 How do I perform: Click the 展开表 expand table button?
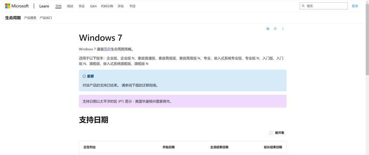click(x=277, y=133)
